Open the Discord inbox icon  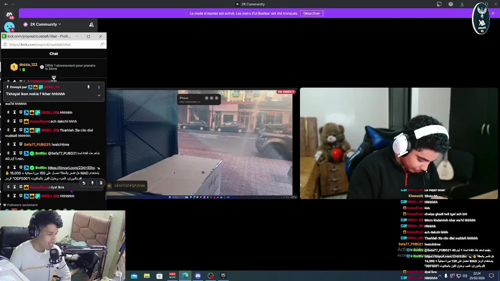tap(439, 4)
